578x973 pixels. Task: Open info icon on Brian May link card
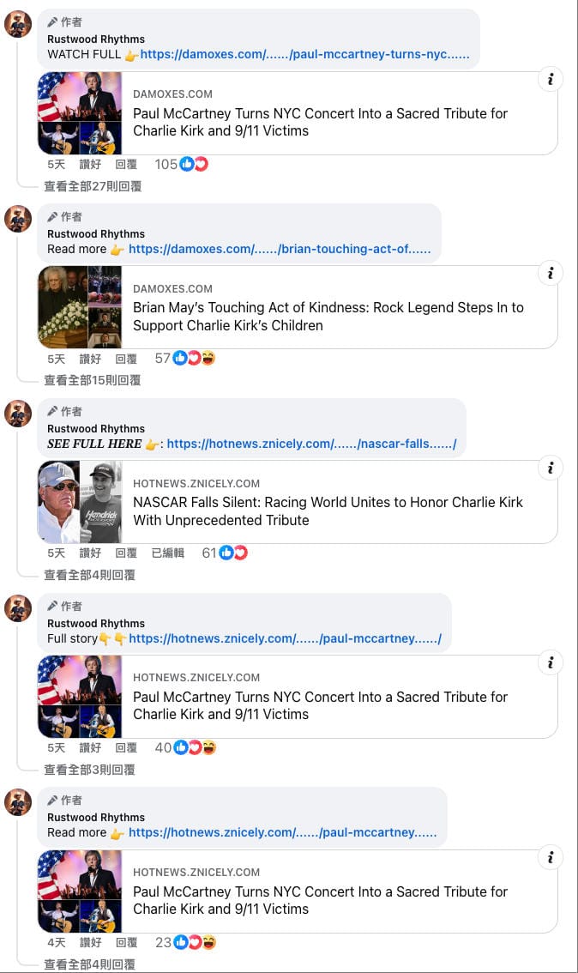[550, 273]
